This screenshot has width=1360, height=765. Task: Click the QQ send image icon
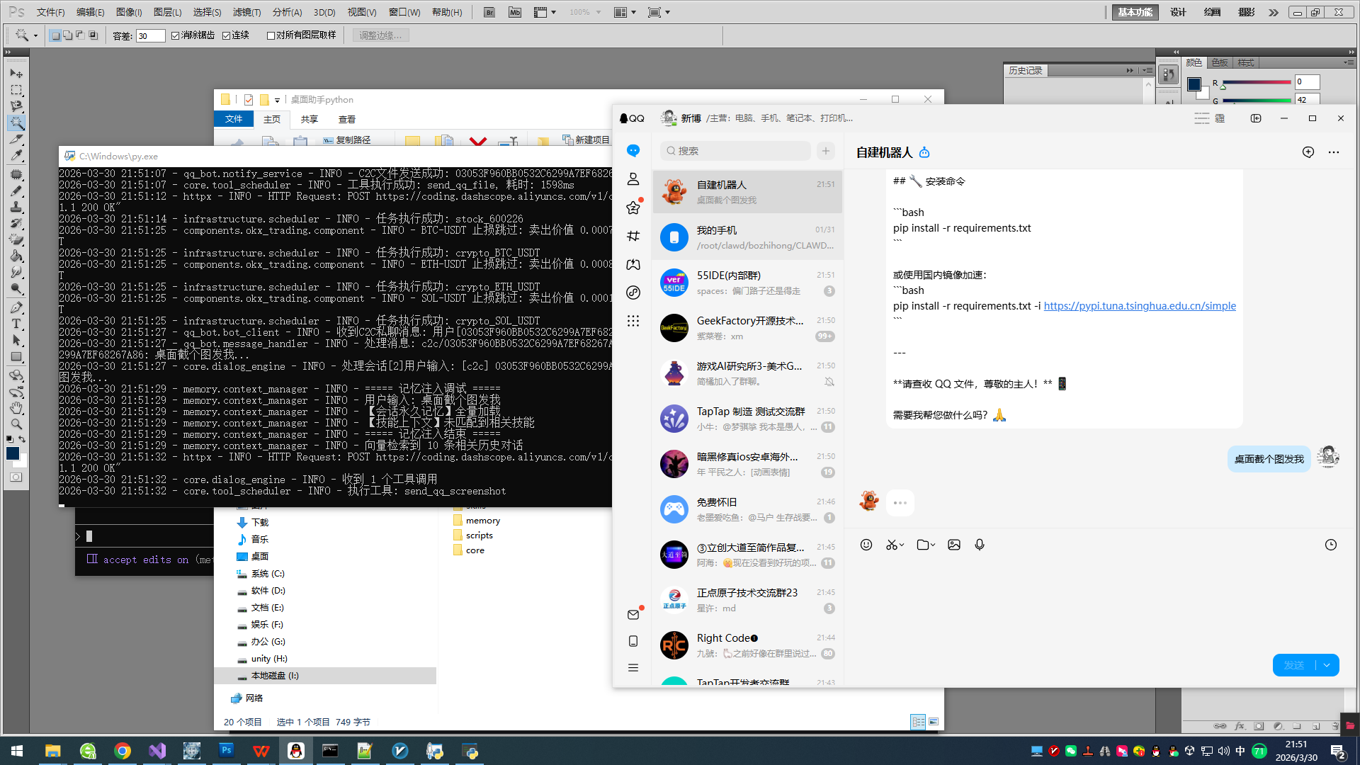[x=954, y=545]
